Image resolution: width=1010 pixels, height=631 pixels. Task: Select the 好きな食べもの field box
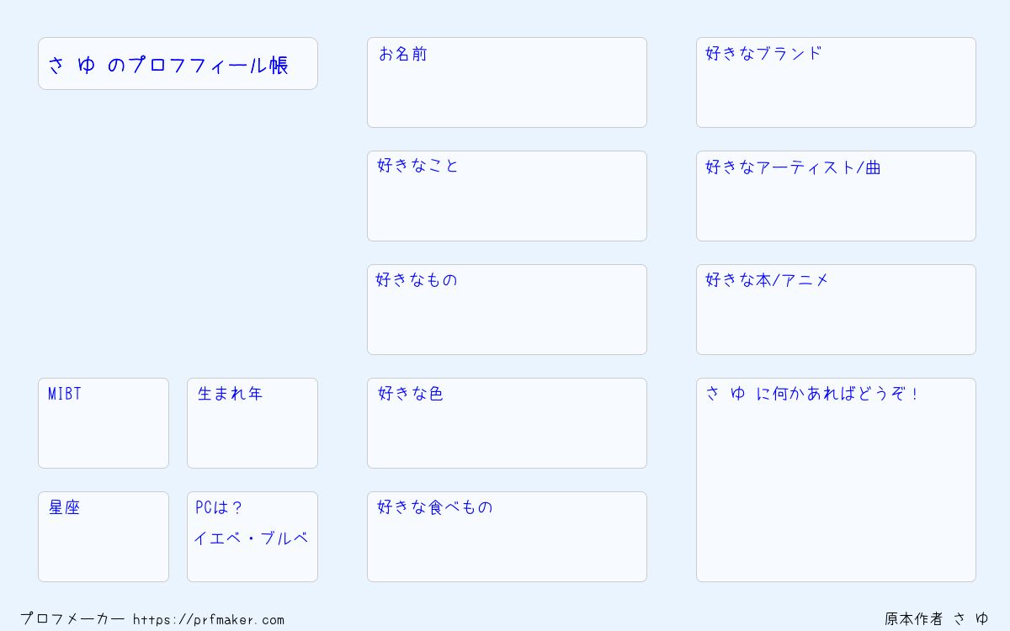pyautogui.click(x=507, y=537)
